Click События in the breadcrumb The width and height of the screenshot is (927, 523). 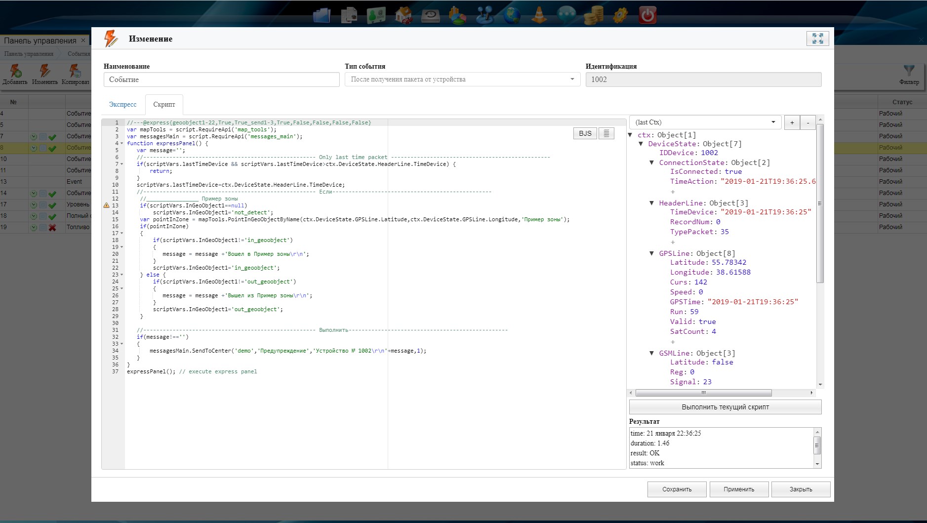[79, 54]
